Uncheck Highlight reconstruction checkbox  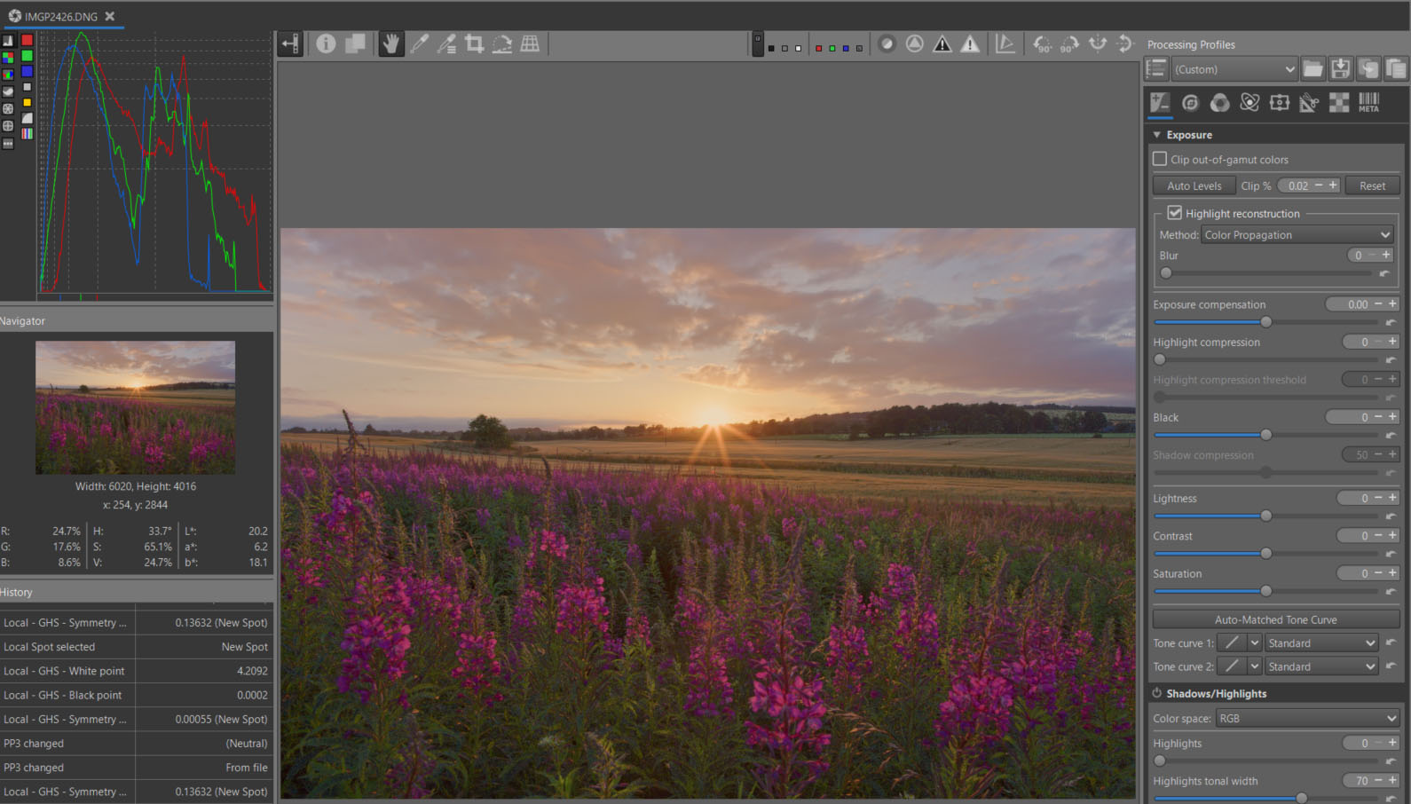(x=1174, y=213)
